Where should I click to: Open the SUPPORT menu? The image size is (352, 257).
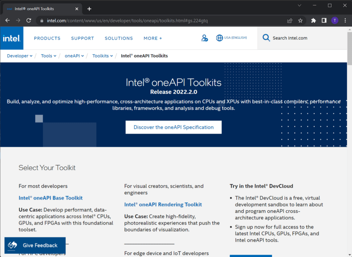(x=82, y=38)
